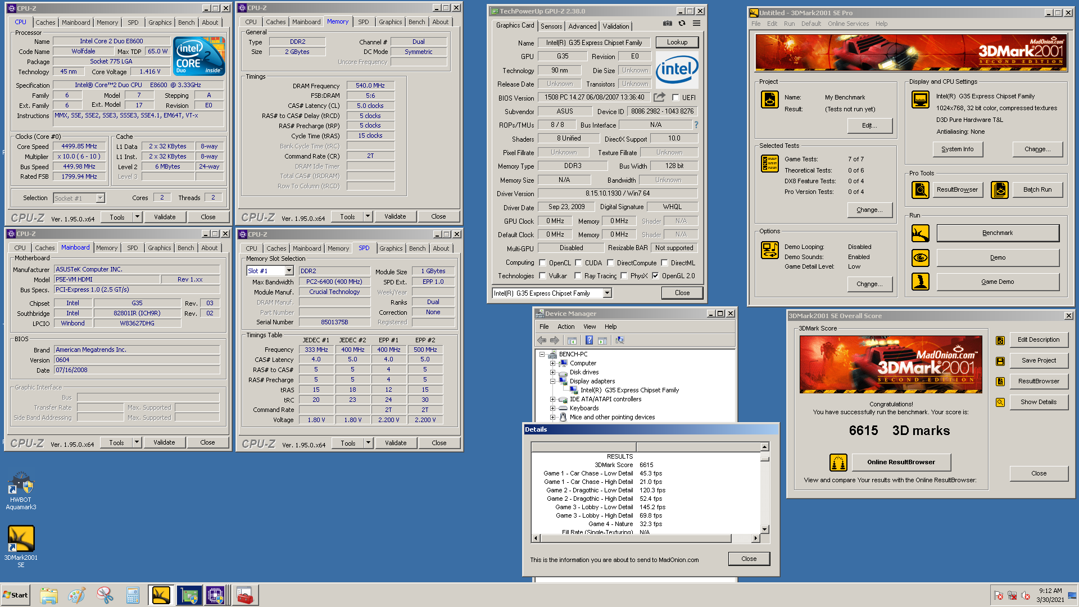Click scan for hardware changes icon
The width and height of the screenshot is (1079, 607).
point(619,340)
